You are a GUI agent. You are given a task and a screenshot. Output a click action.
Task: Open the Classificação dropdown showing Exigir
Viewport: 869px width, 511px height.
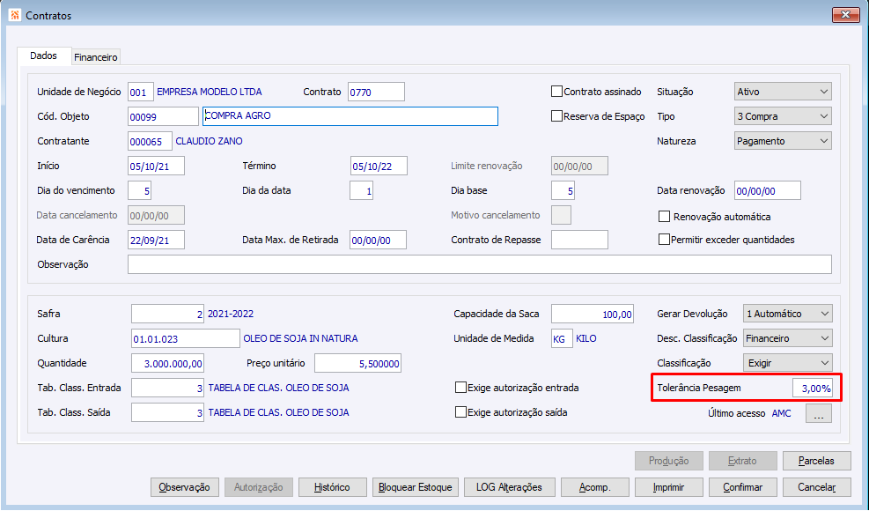point(787,363)
